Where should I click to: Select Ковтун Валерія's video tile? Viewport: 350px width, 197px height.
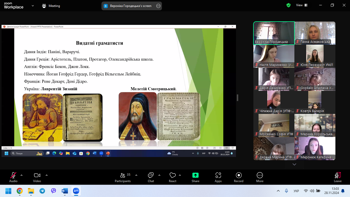point(315,102)
